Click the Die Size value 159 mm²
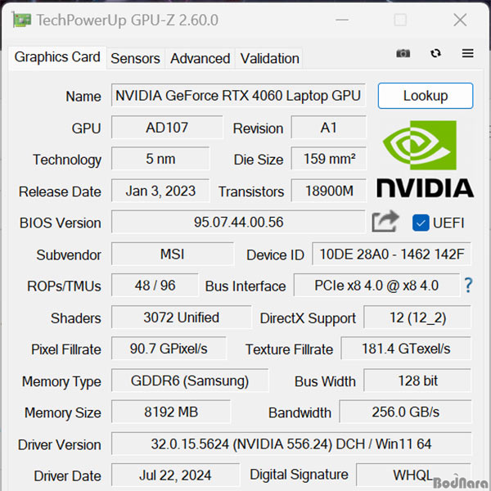The height and width of the screenshot is (491, 491). click(x=328, y=159)
